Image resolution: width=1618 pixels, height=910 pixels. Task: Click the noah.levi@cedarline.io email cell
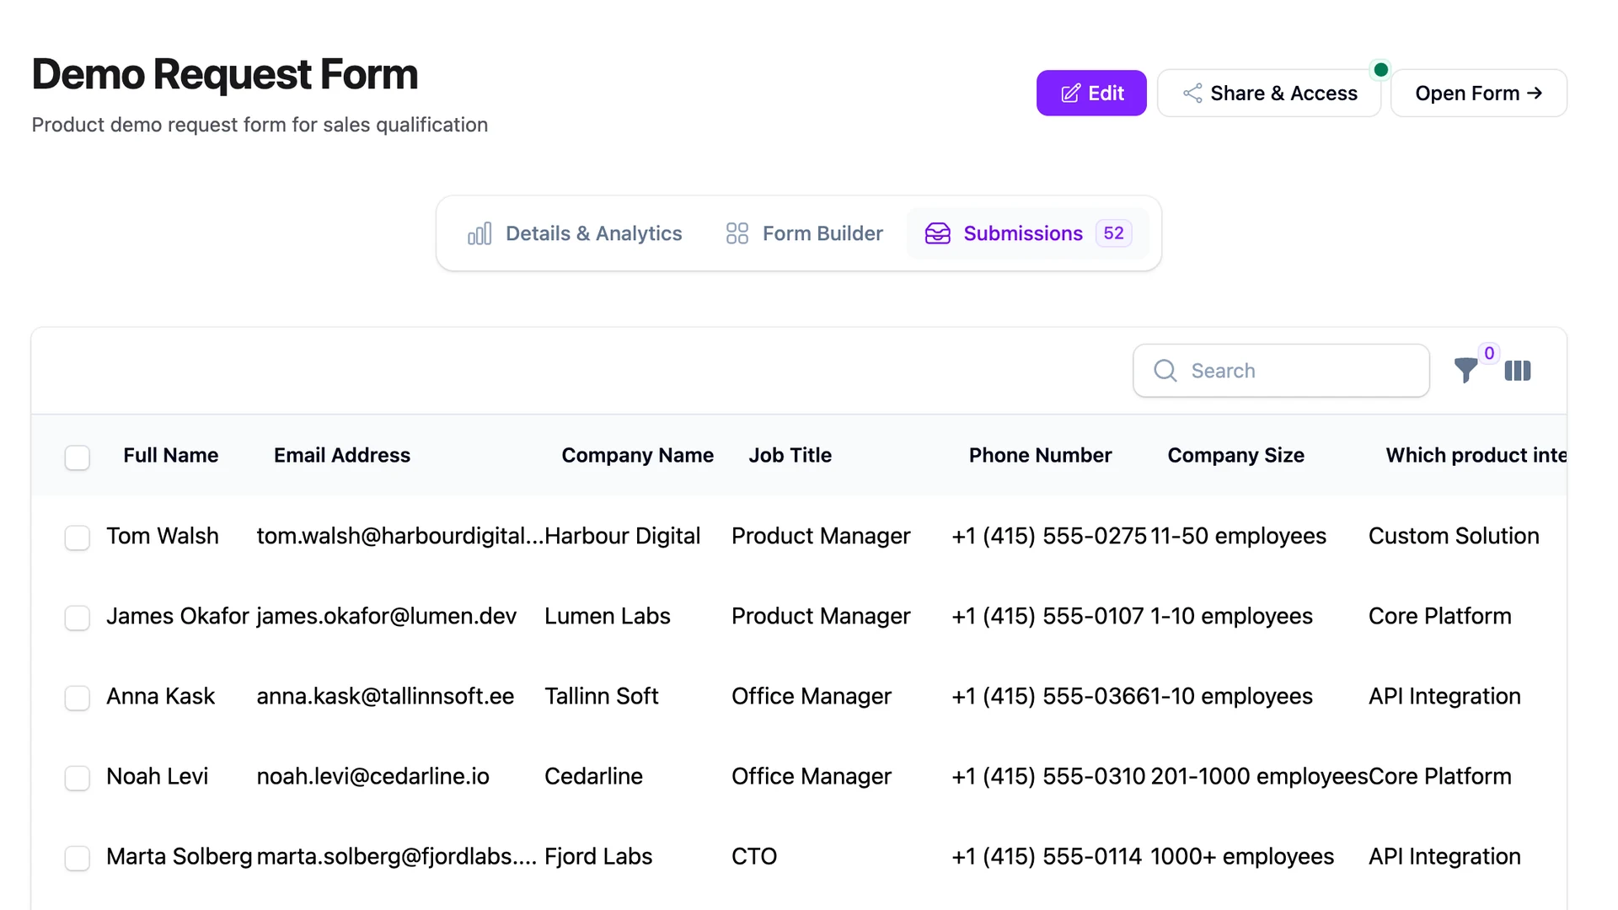[373, 776]
